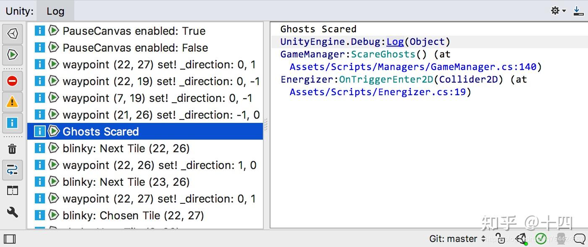Click the Unity: label in the header
Image resolution: width=588 pixels, height=247 pixels.
(x=19, y=11)
